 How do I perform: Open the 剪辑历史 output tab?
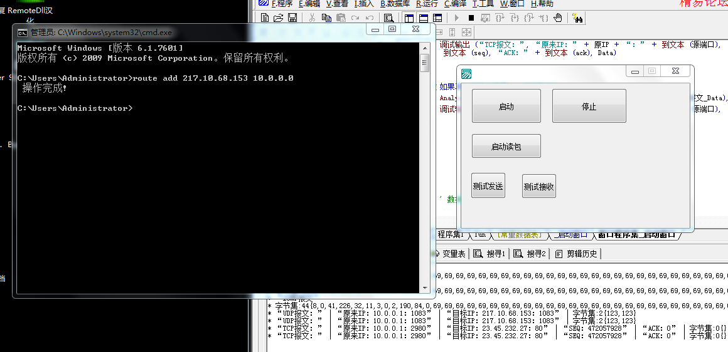coord(577,254)
